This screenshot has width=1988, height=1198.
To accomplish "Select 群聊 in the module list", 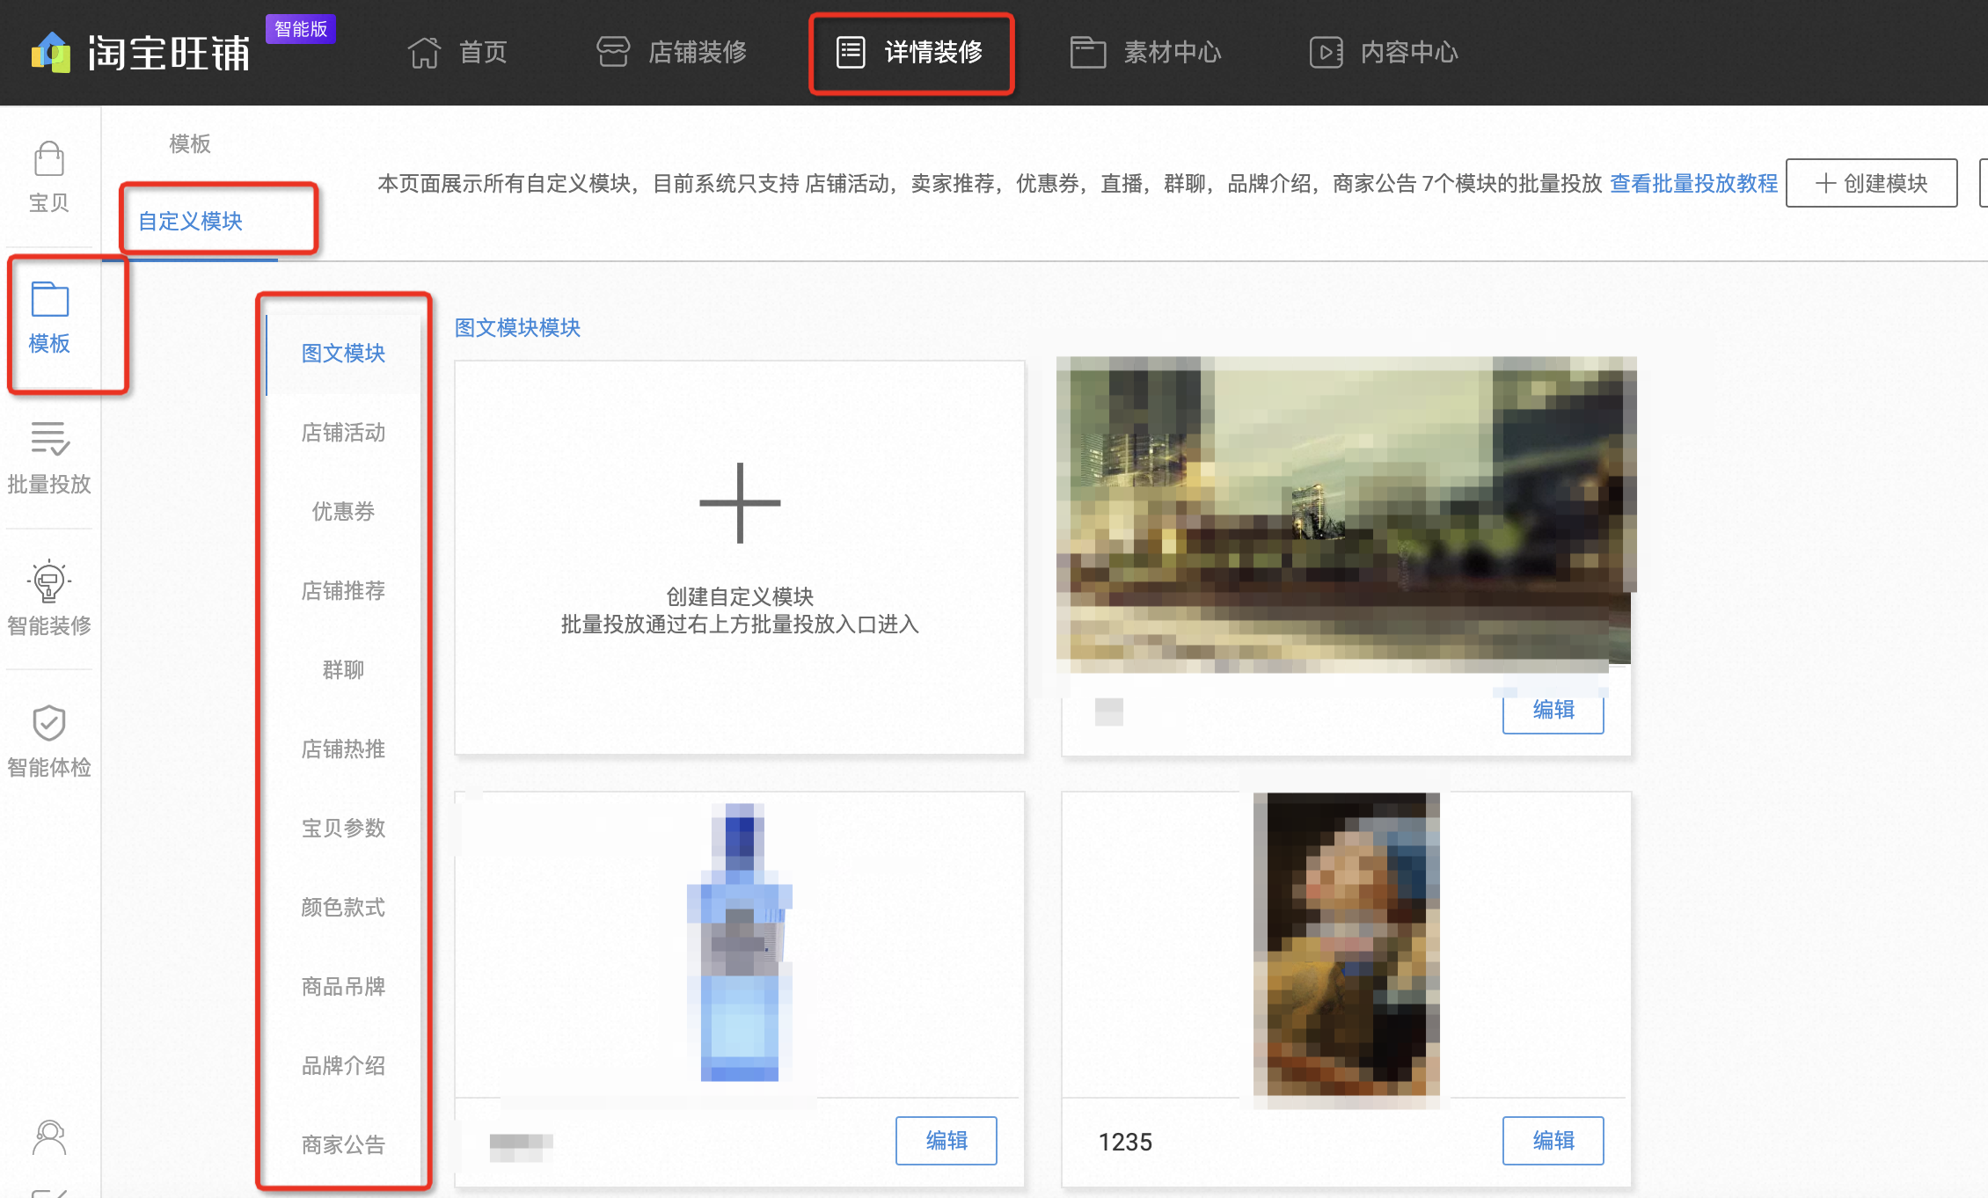I will (x=343, y=670).
